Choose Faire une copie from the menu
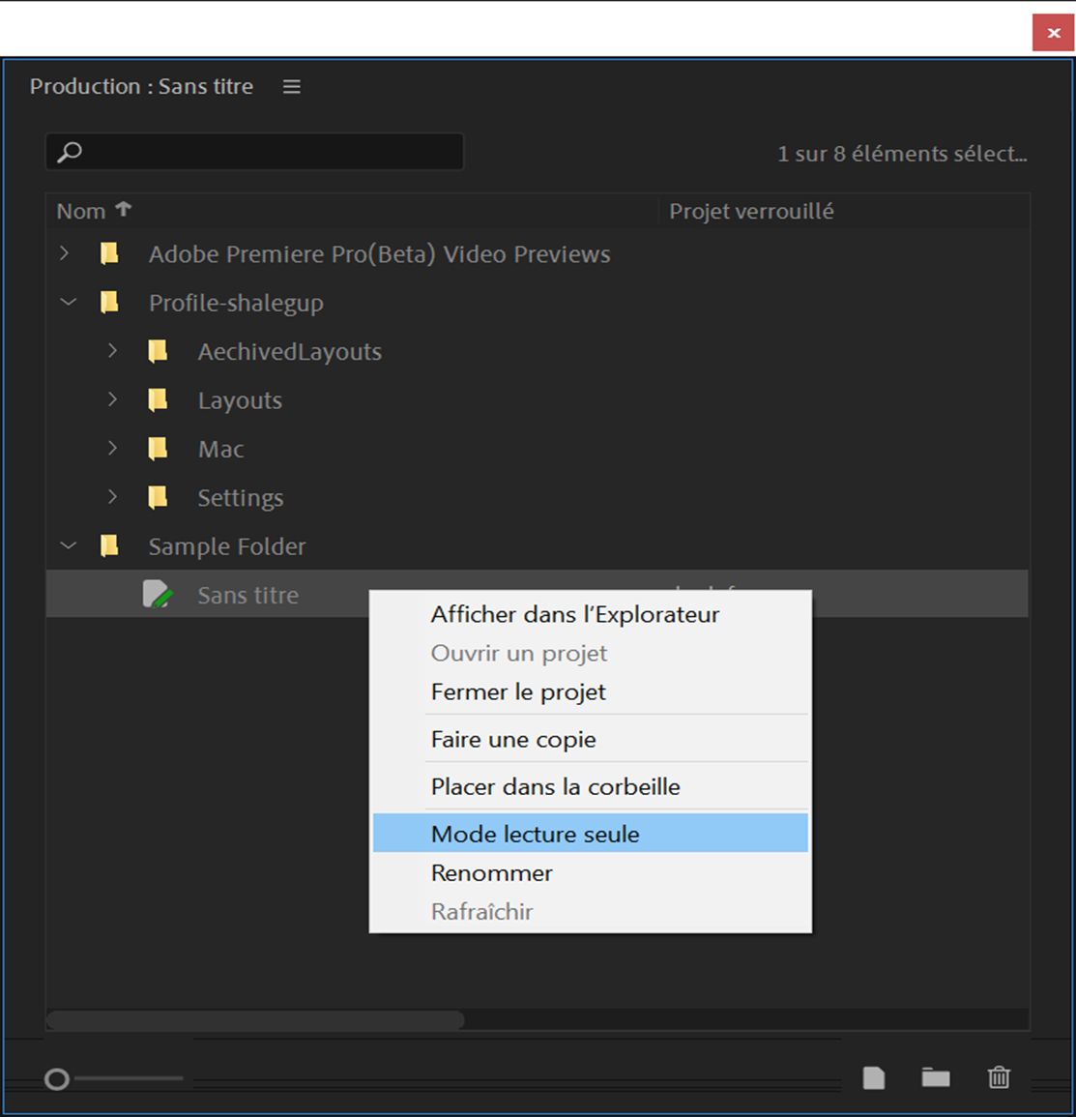The image size is (1076, 1117). tap(513, 739)
